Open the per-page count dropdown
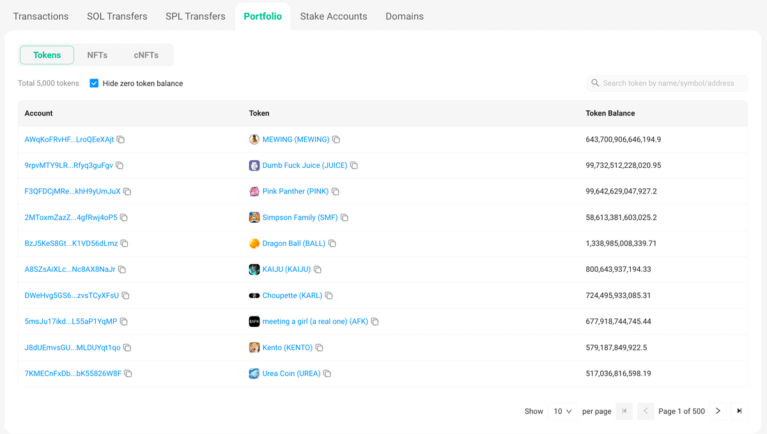The height and width of the screenshot is (434, 767). pyautogui.click(x=562, y=411)
